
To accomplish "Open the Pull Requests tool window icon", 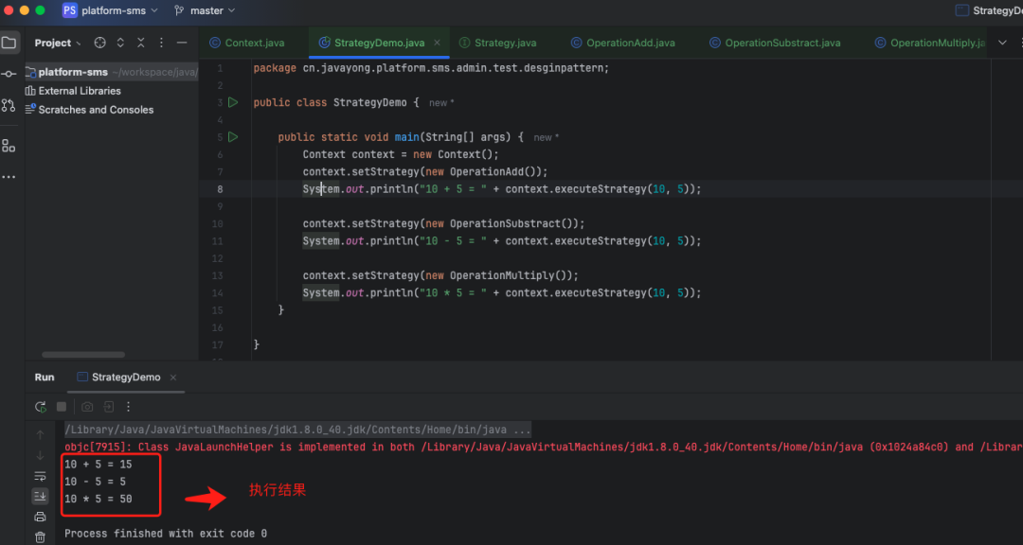I will pyautogui.click(x=9, y=105).
